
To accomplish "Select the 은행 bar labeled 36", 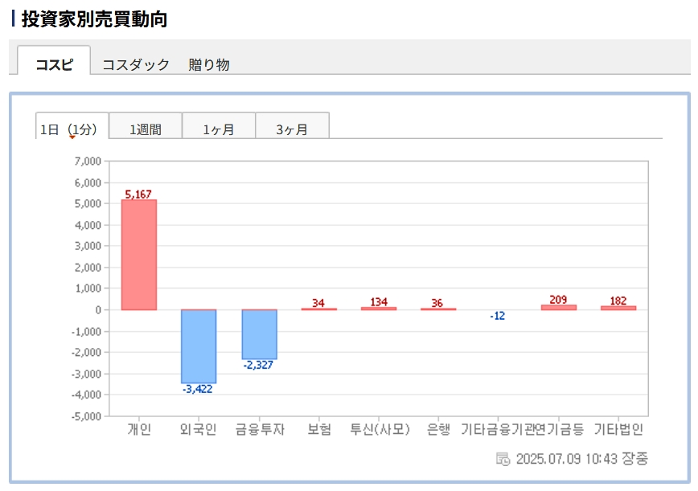I will (x=437, y=308).
